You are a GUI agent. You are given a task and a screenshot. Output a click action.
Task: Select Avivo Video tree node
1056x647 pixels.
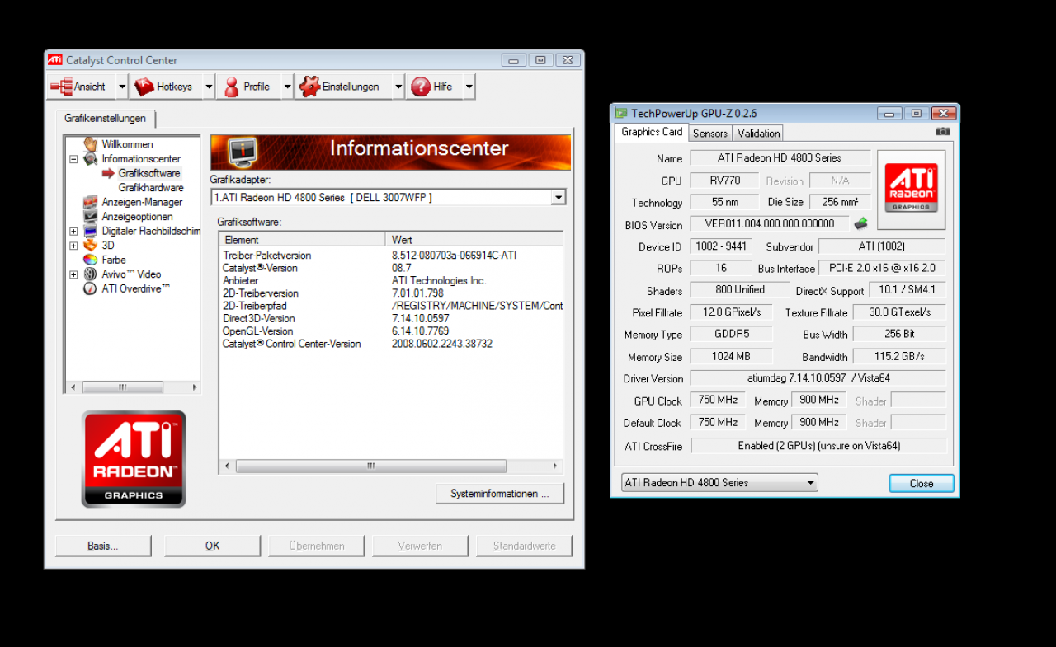coord(131,274)
